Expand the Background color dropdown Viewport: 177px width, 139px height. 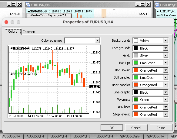165,40
